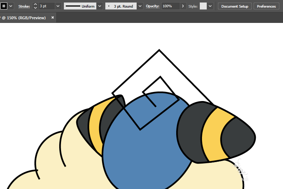283x189 pixels.
Task: Expand the brush definition dropdown arrow
Action: point(140,6)
